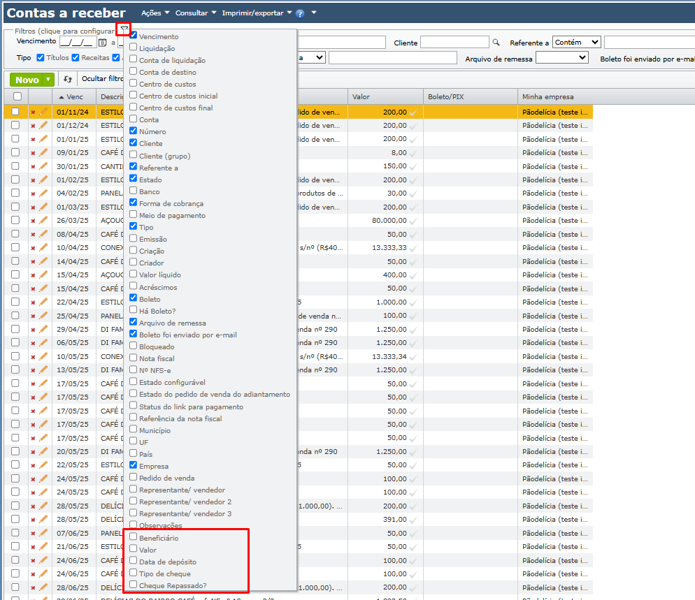Enable the Nota fiscal filter option

tap(133, 358)
